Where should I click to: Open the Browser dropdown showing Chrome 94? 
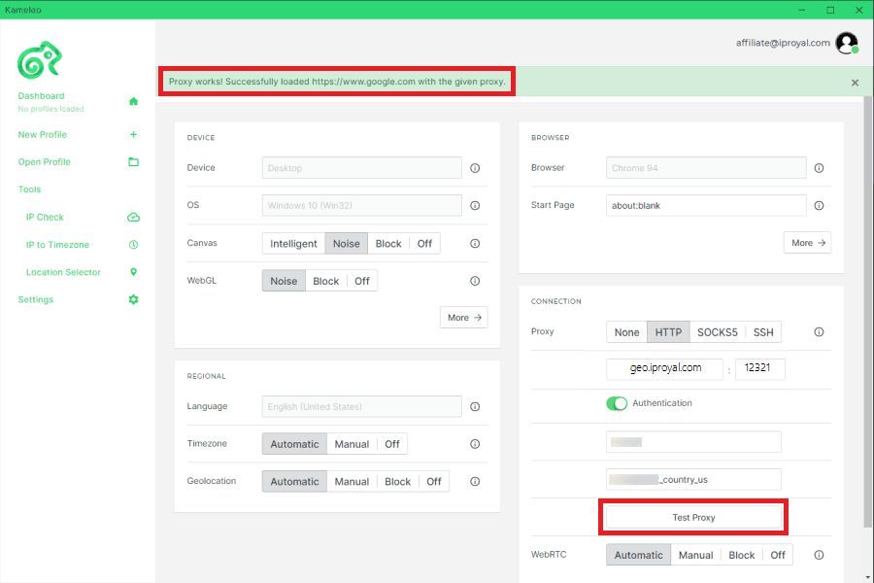pyautogui.click(x=706, y=168)
